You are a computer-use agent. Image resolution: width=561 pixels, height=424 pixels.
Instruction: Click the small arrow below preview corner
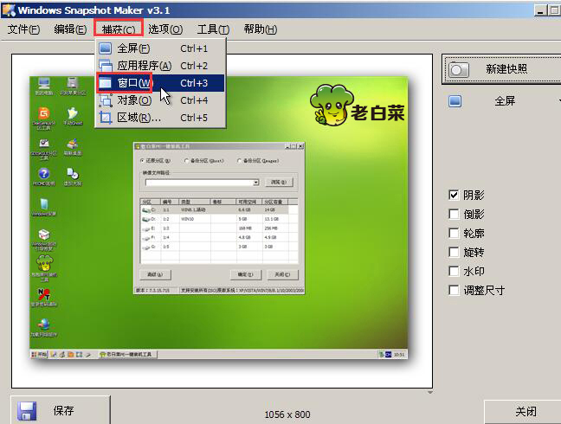pos(430,393)
